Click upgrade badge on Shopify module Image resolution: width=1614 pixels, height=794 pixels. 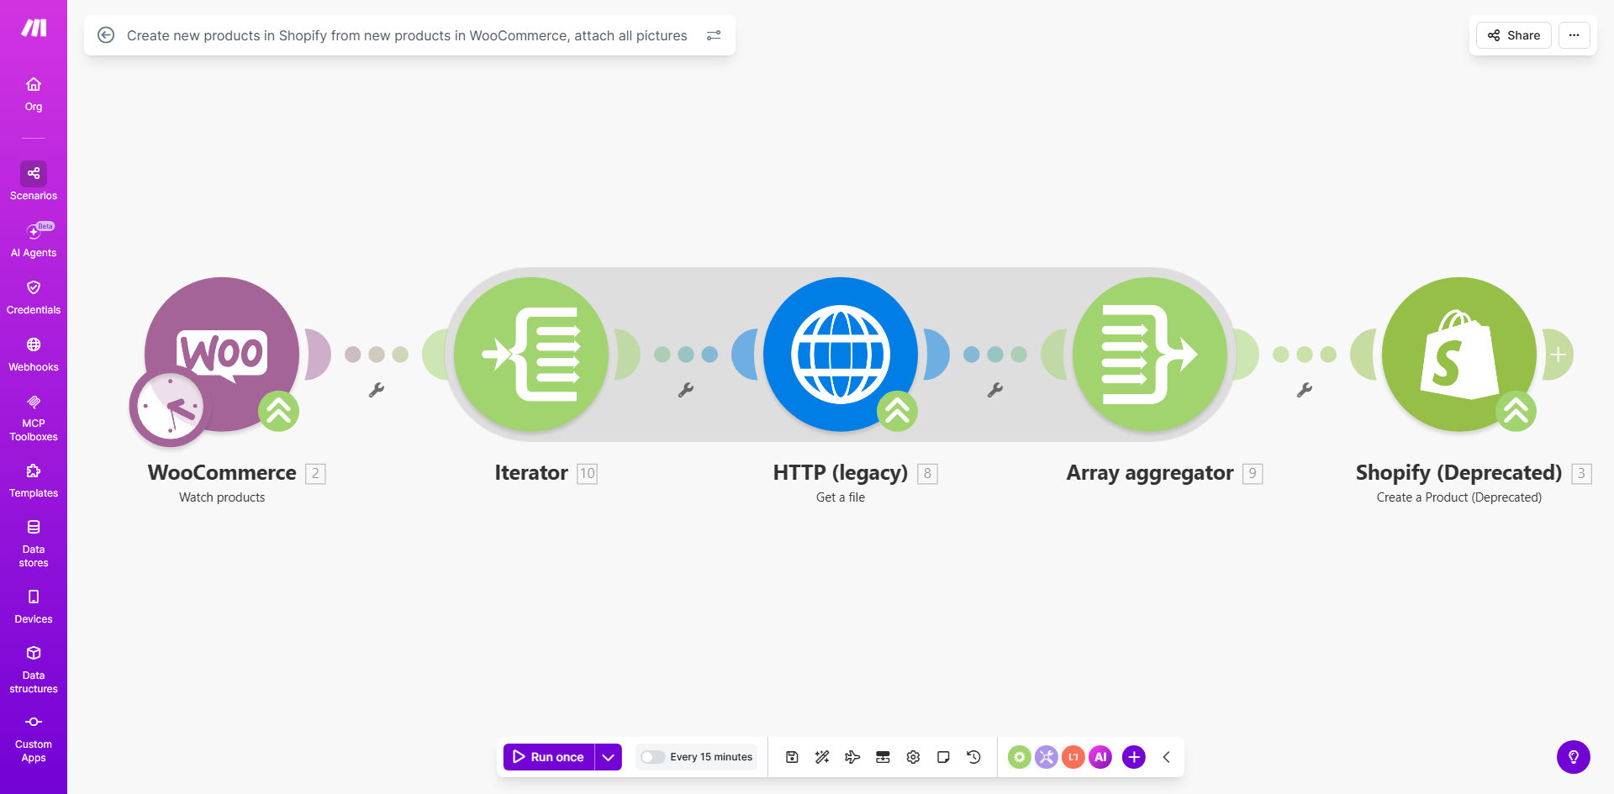(x=1516, y=411)
